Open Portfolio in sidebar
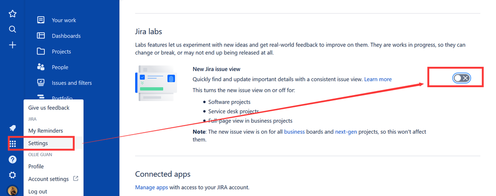The width and height of the screenshot is (496, 196). pos(62,98)
